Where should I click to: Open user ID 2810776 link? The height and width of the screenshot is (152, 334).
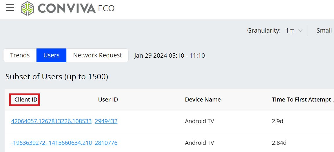(x=106, y=143)
